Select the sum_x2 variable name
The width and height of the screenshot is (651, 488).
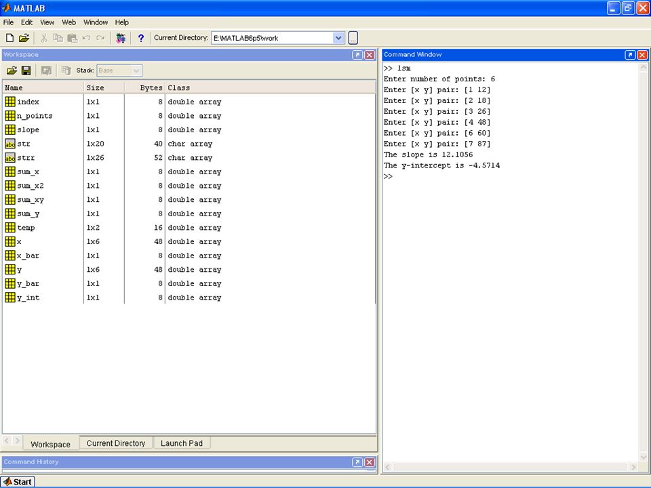pyautogui.click(x=31, y=186)
